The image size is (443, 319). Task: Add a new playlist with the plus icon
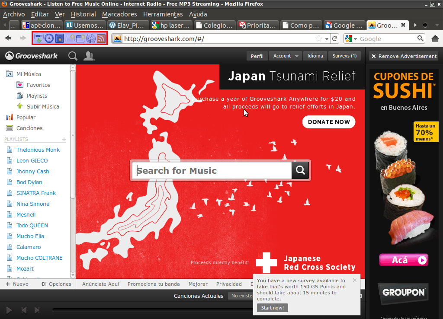click(64, 139)
